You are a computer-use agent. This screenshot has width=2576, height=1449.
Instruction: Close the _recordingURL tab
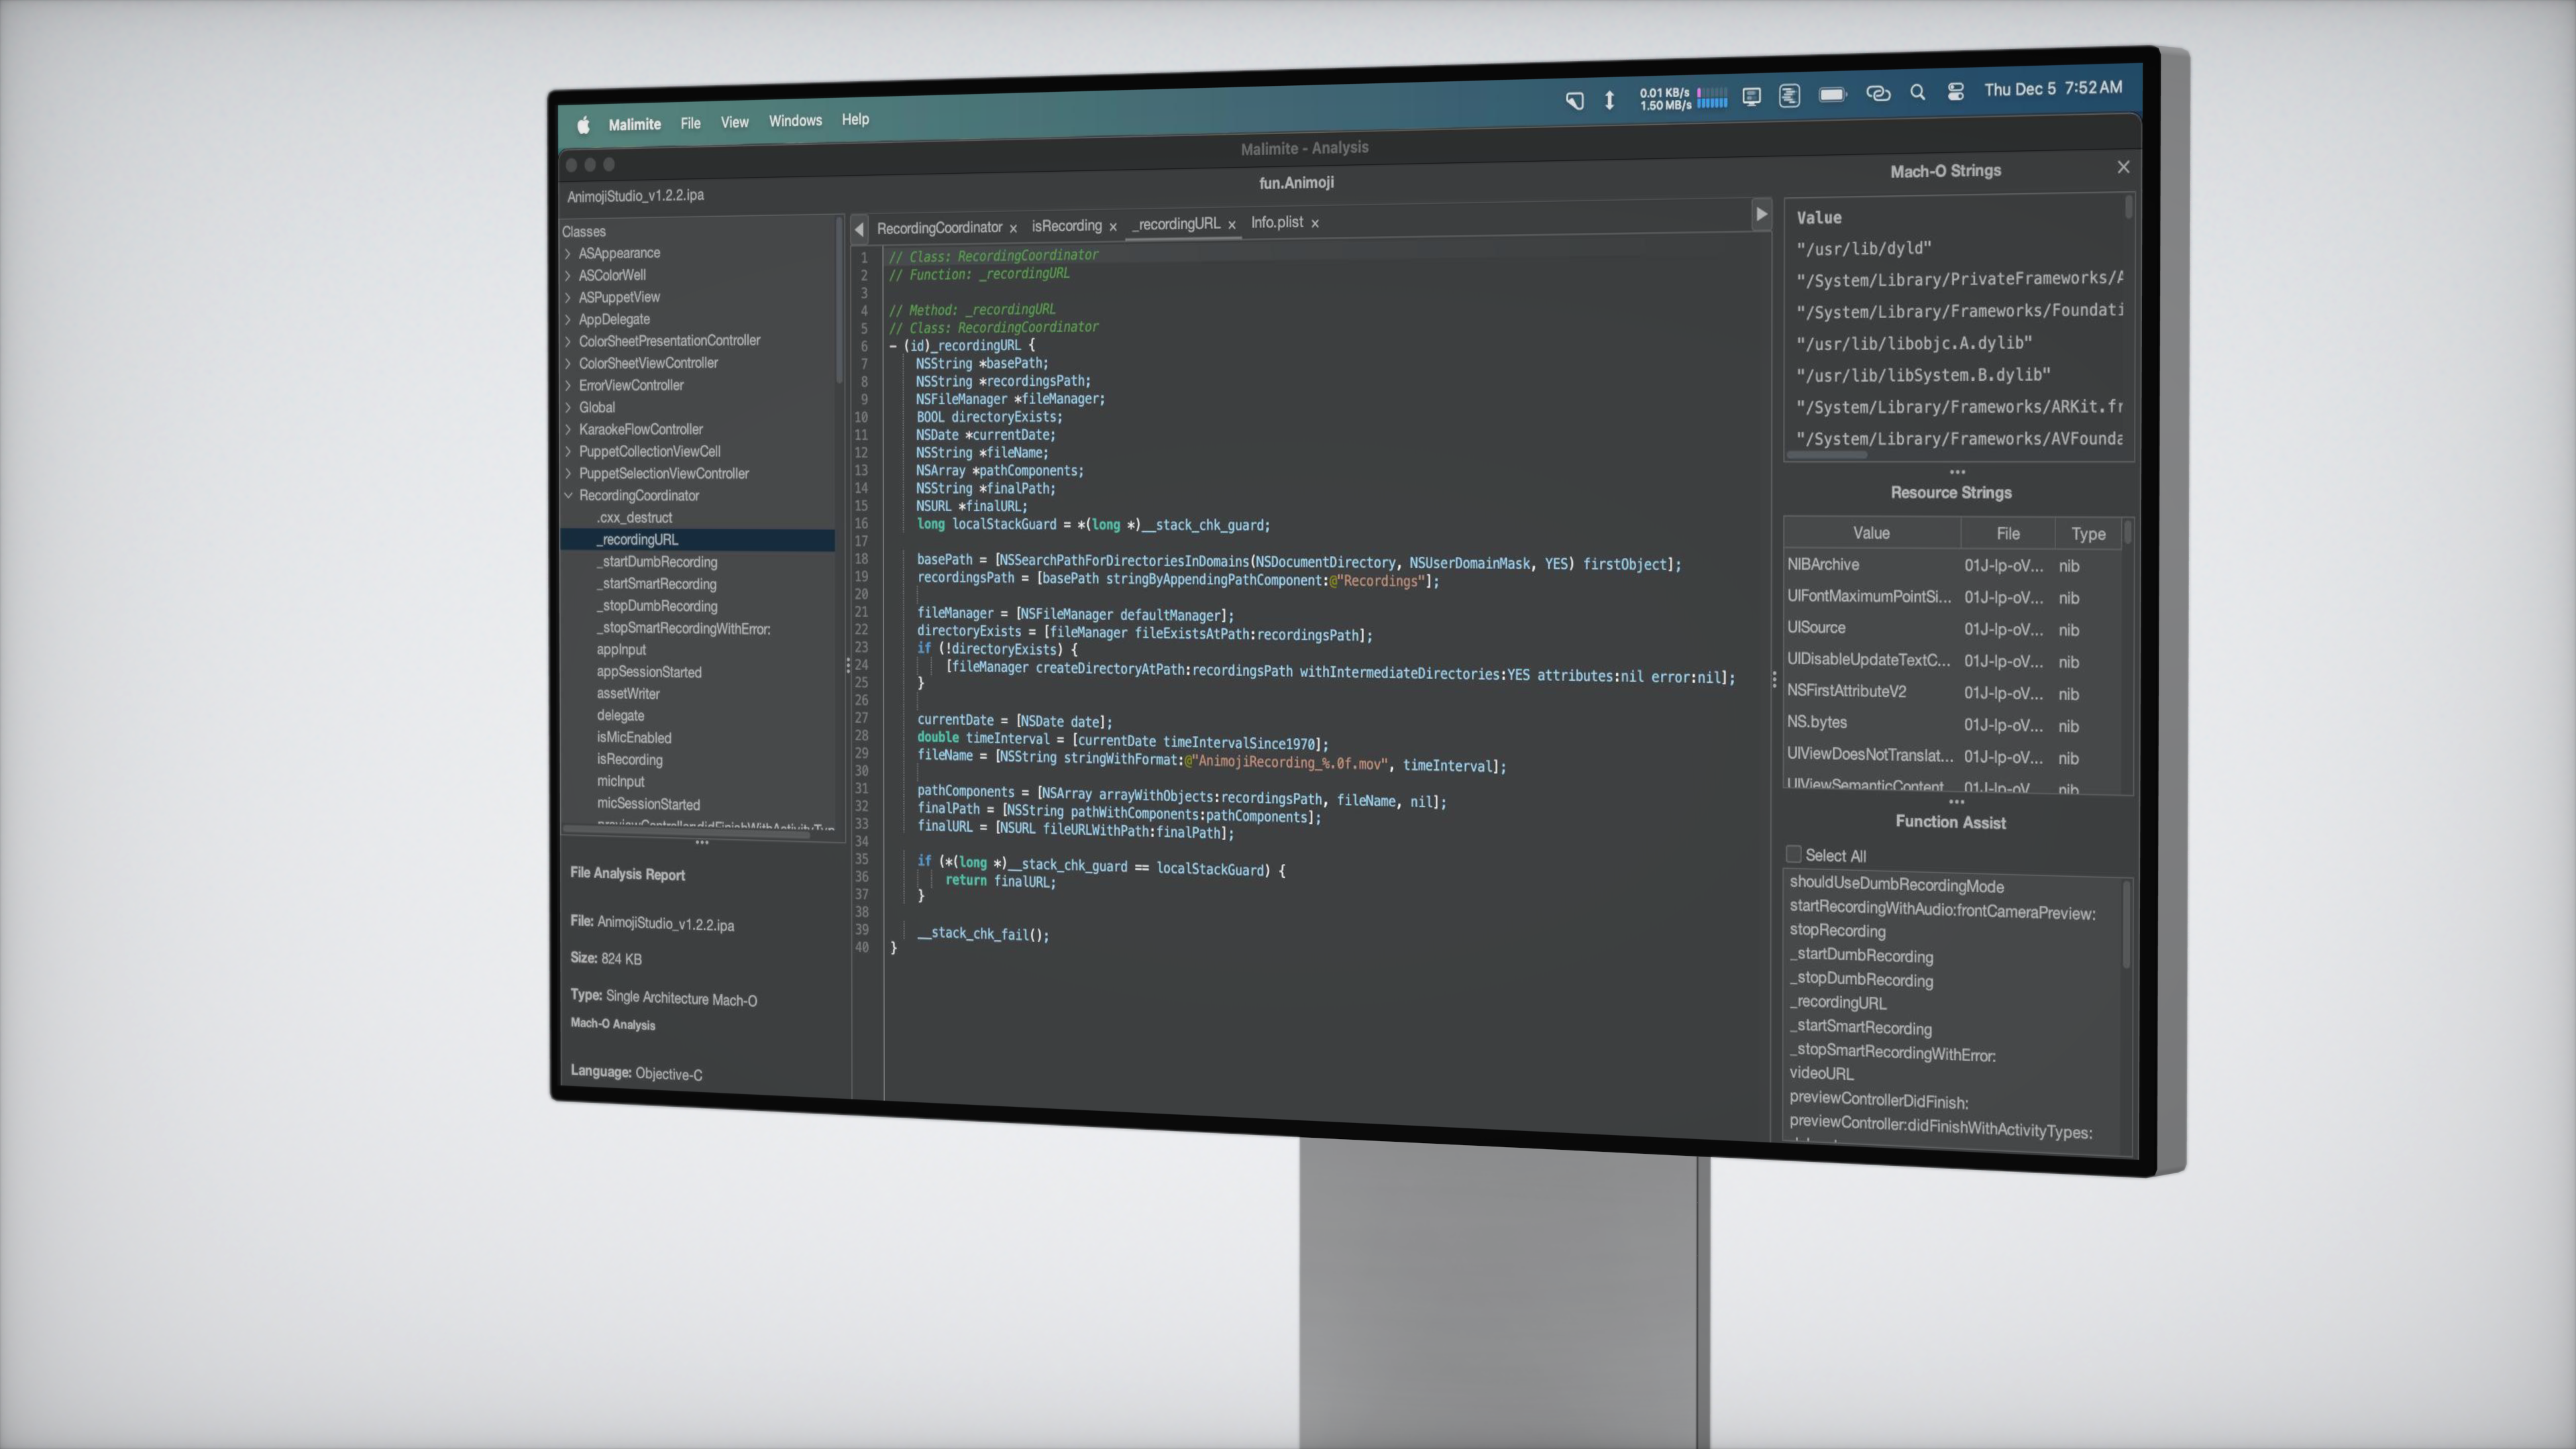tap(1231, 224)
